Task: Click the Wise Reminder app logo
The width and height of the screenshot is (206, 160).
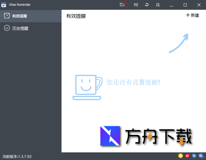Action: pos(4,5)
